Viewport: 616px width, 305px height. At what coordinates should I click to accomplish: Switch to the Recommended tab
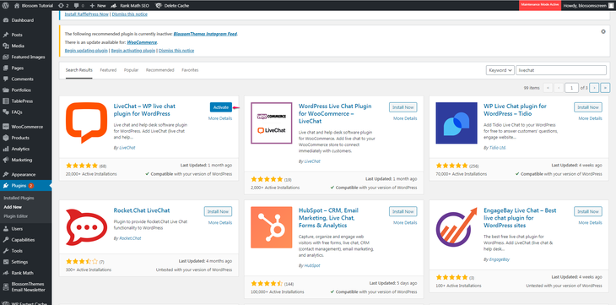coord(159,70)
